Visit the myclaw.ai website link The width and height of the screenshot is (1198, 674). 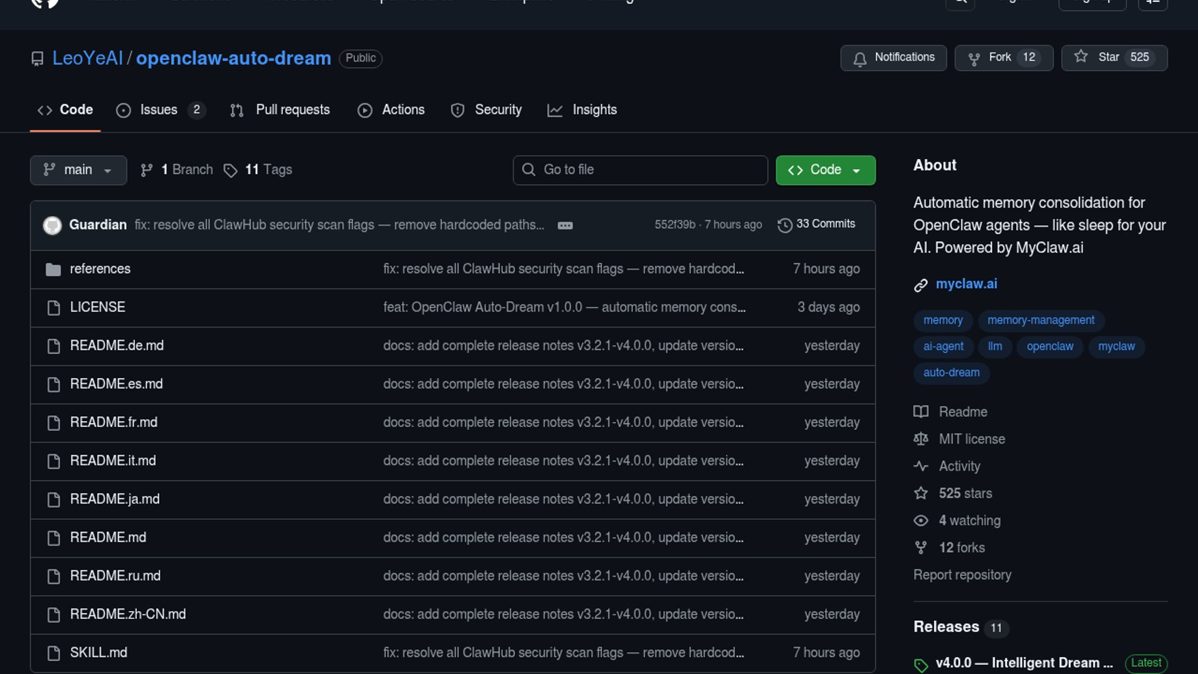click(966, 284)
